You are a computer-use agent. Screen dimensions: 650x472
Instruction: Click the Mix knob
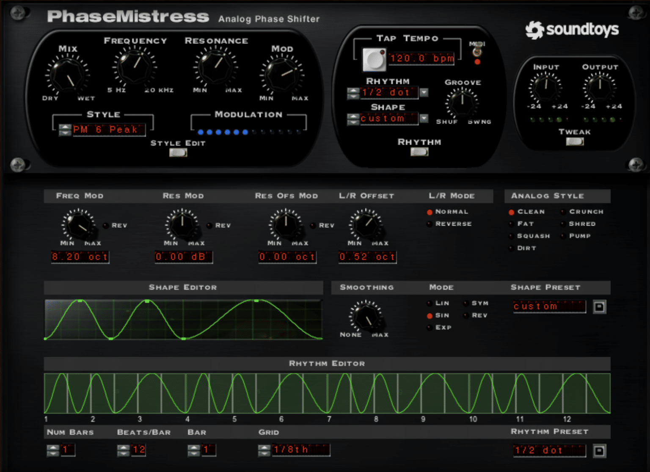(67, 75)
